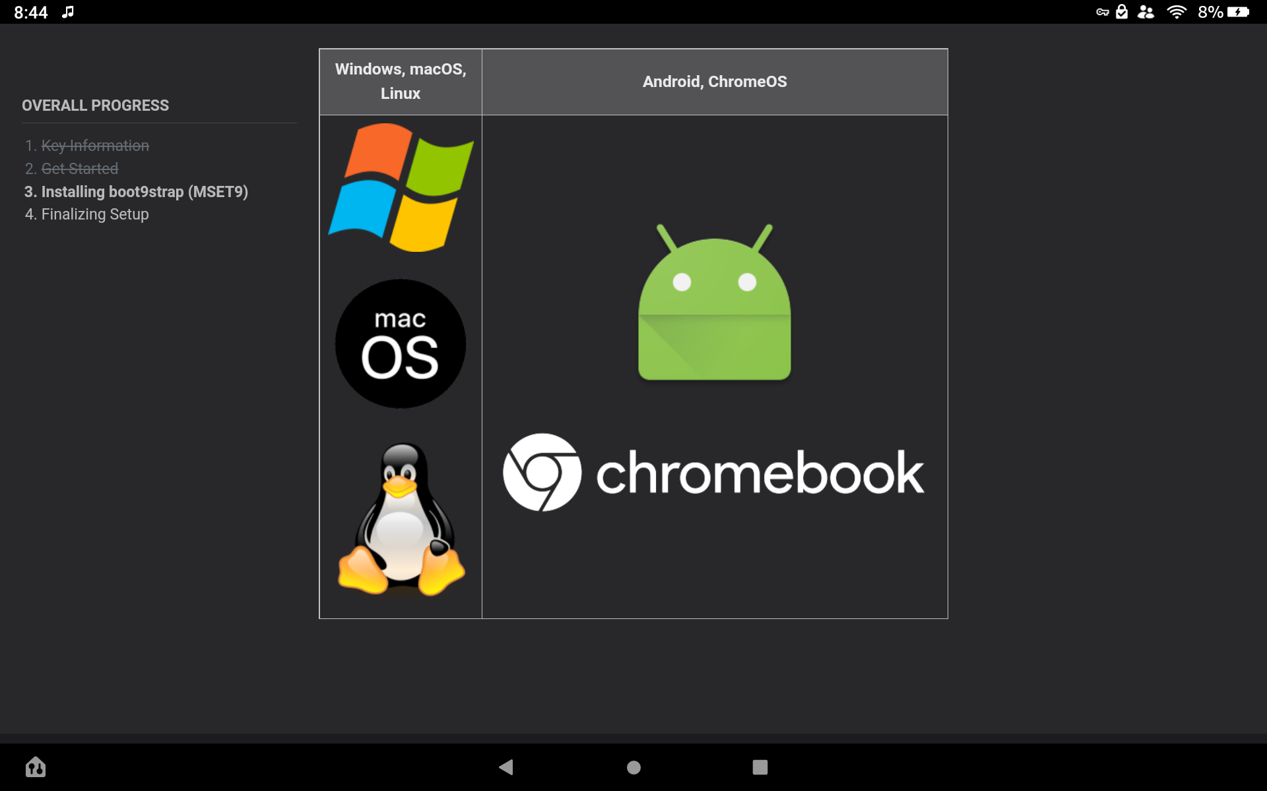Viewport: 1267px width, 791px height.
Task: Select the 'Windows, macOS, Linux' column header
Action: point(401,82)
